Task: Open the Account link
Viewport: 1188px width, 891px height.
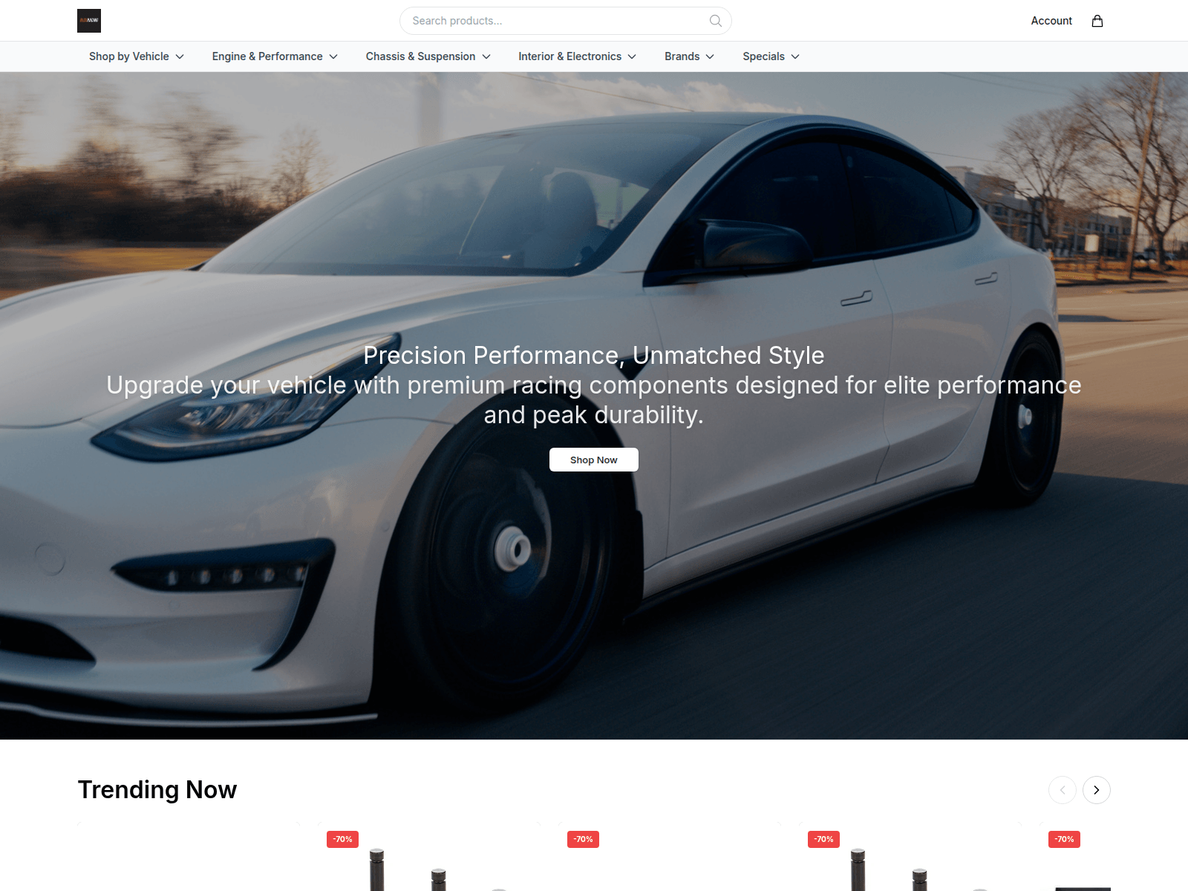Action: click(x=1051, y=21)
